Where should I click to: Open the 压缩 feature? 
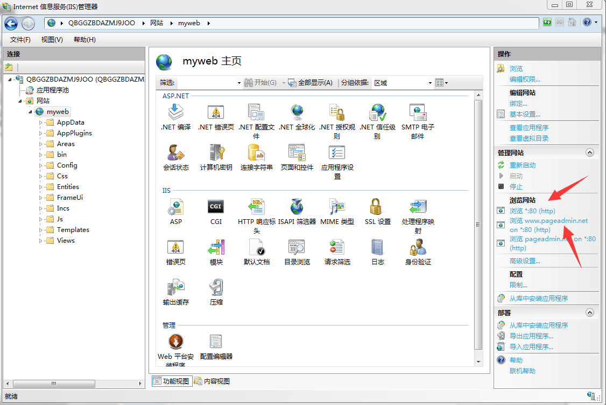[216, 291]
